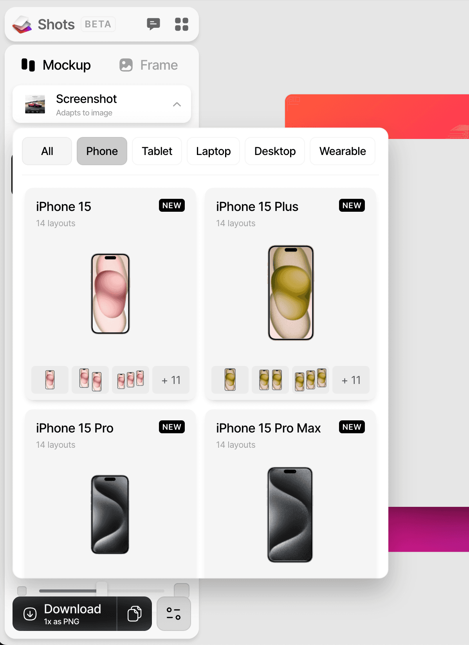
Task: Click the Download arrow circle icon
Action: pos(30,614)
